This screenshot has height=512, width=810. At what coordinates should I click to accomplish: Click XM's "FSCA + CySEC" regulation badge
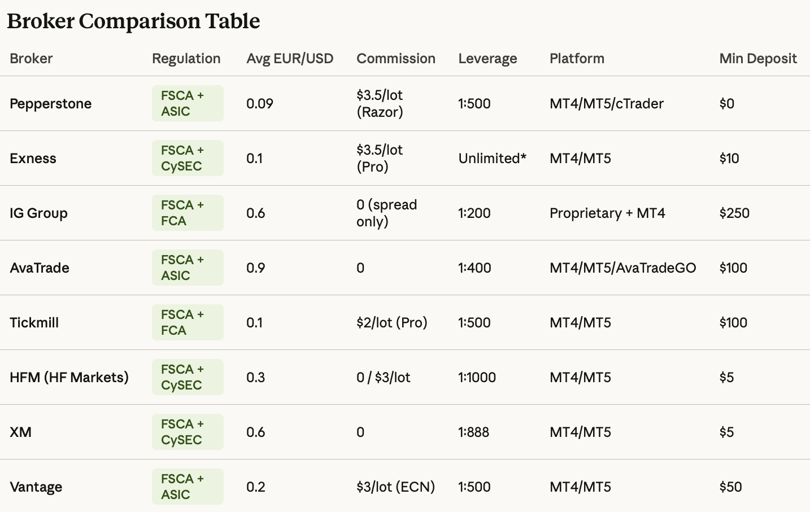(x=188, y=432)
